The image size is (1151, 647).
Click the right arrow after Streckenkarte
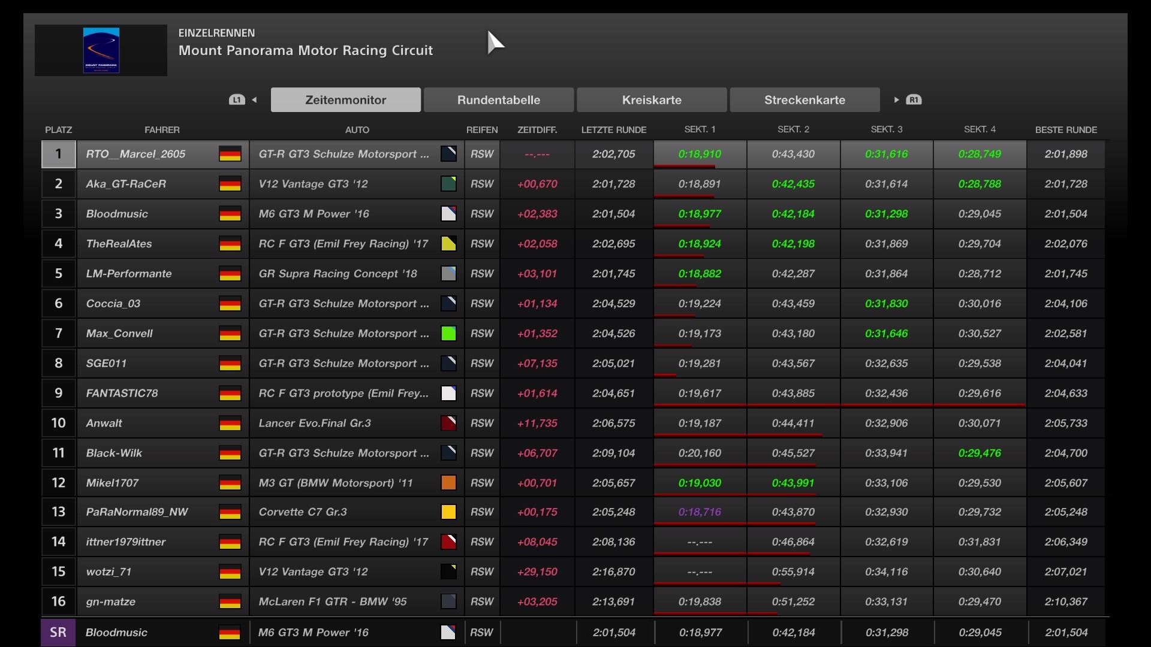point(896,100)
